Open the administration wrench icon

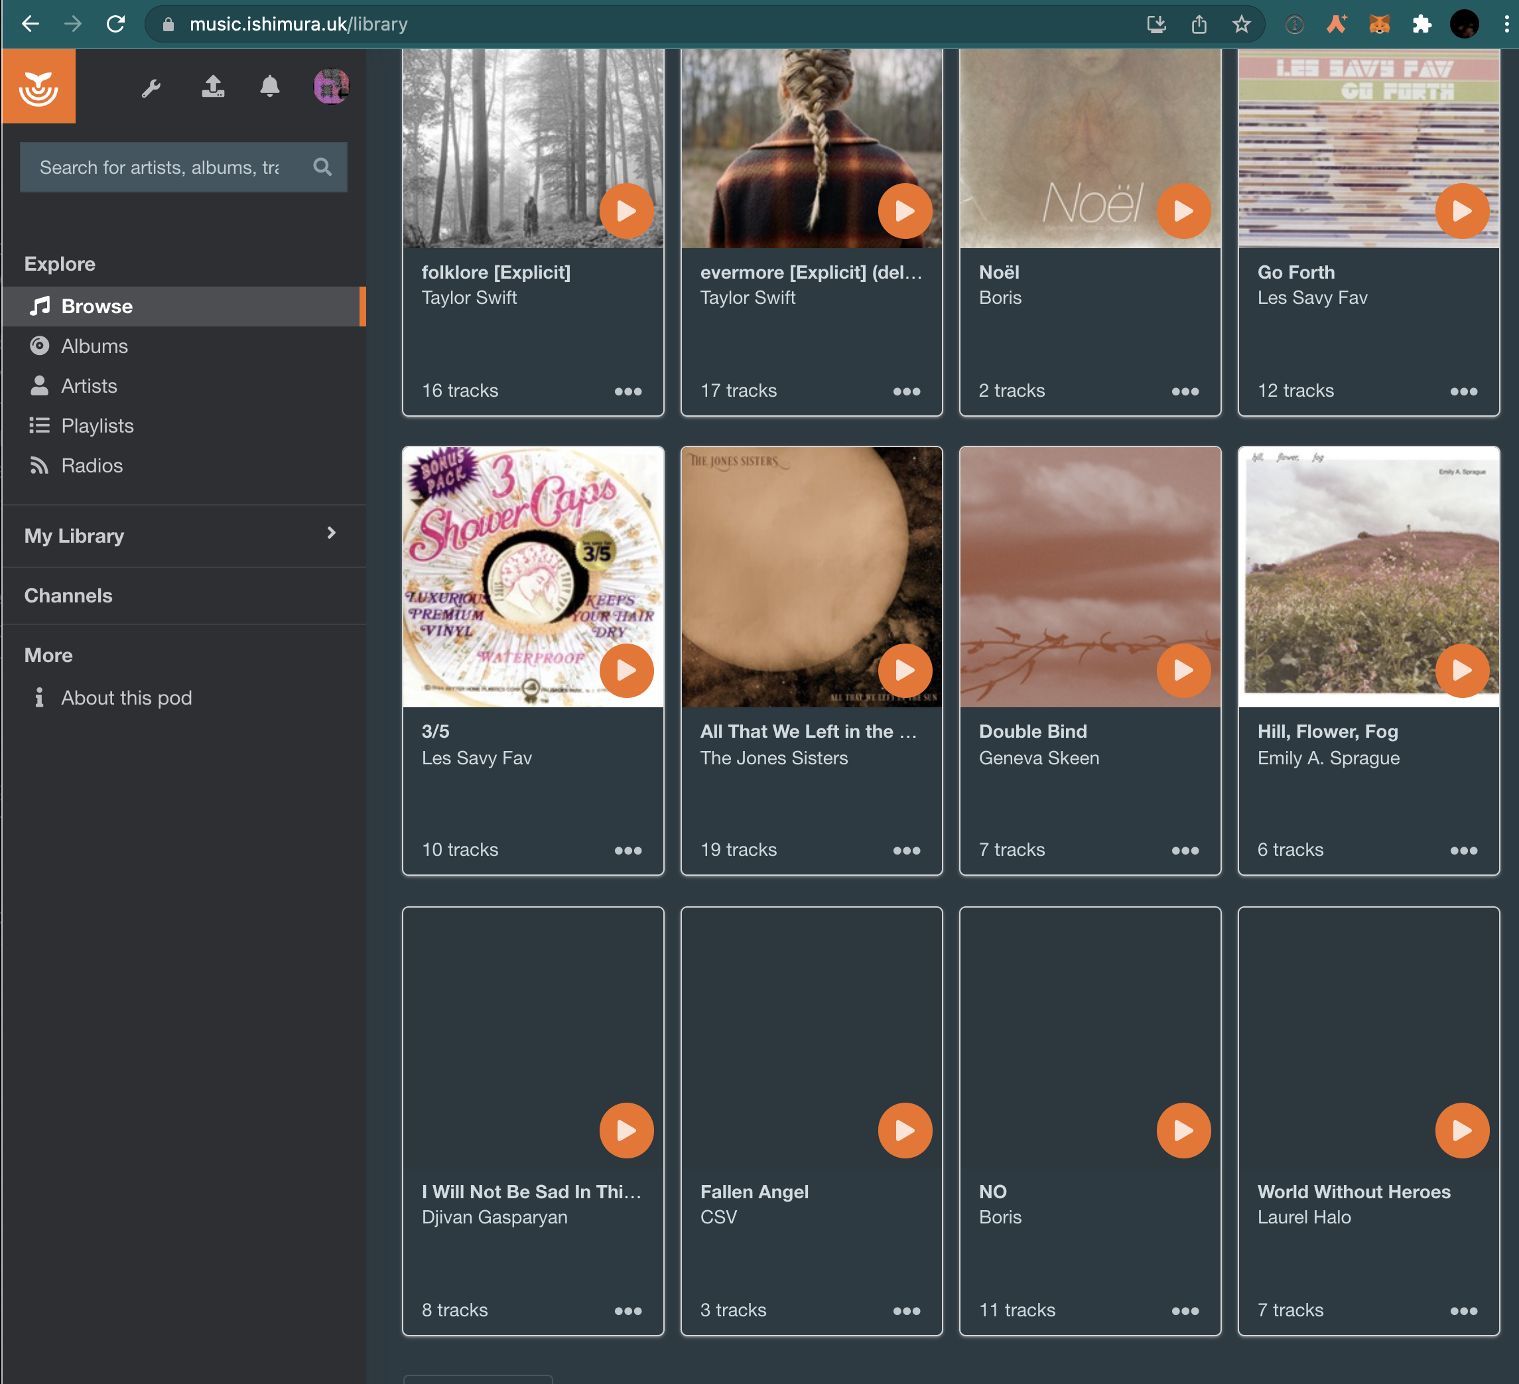tap(151, 88)
